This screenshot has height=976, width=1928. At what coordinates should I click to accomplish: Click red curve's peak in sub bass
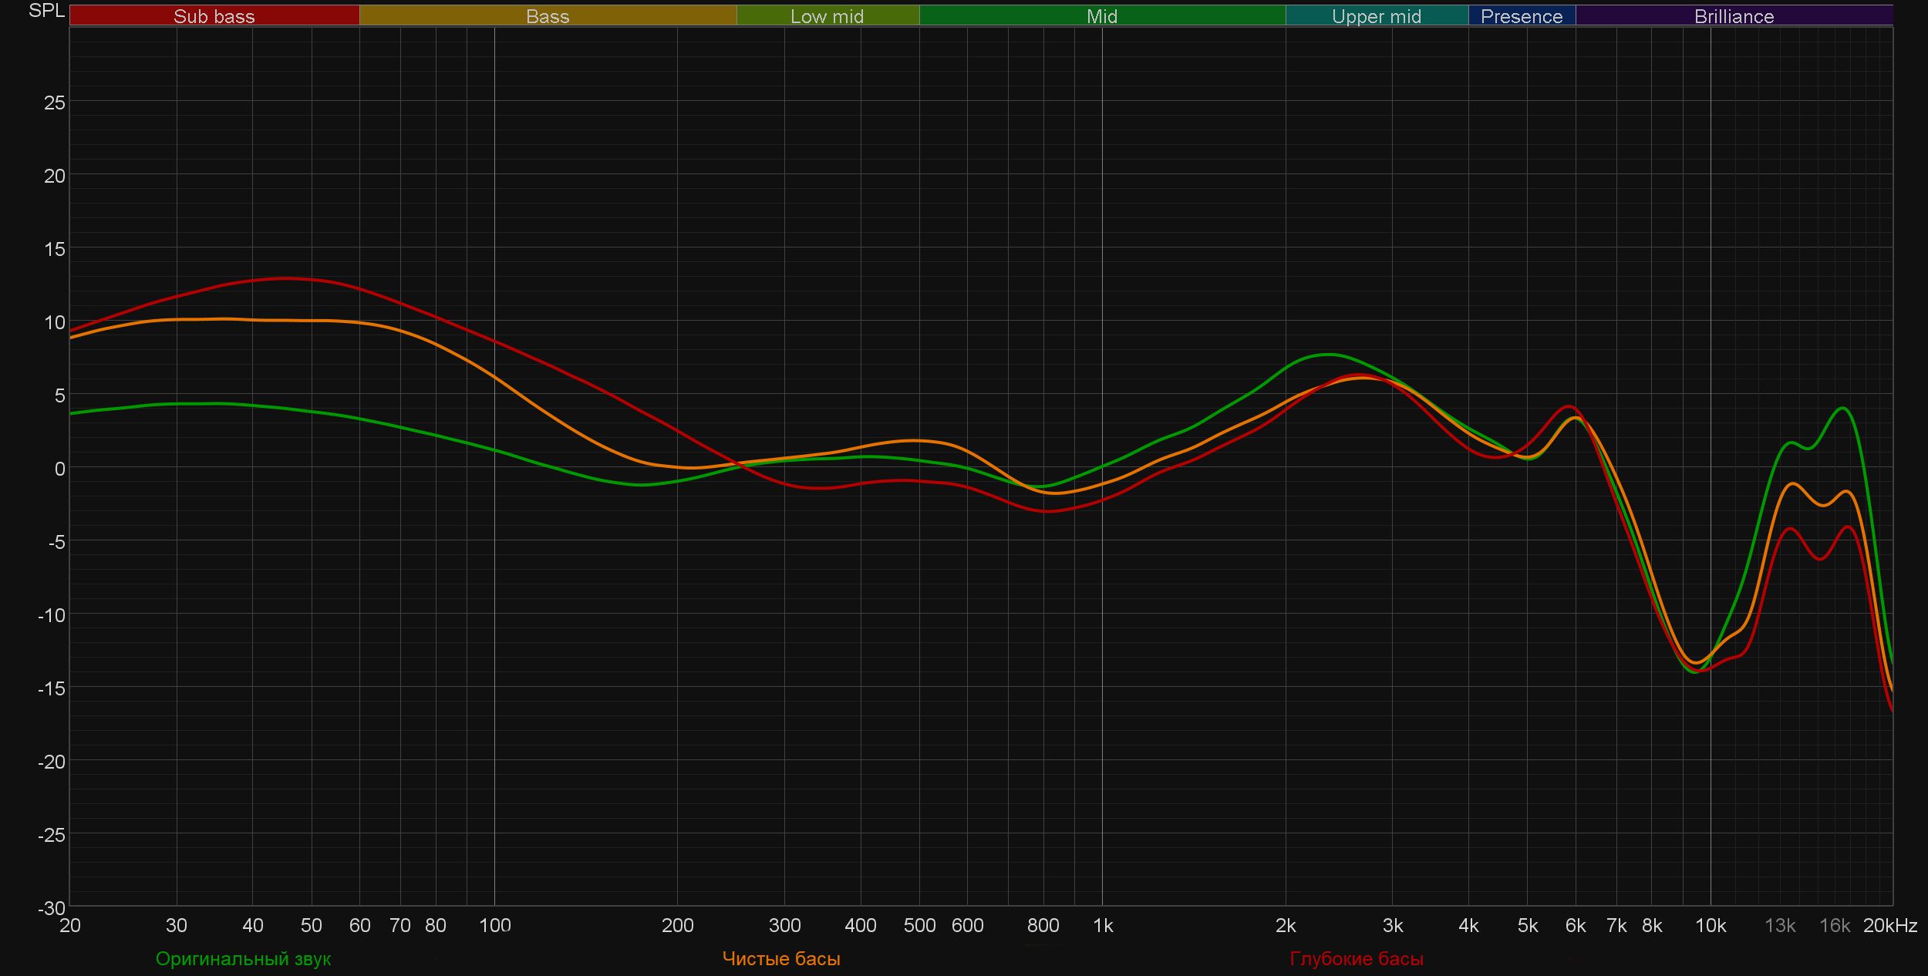point(285,278)
